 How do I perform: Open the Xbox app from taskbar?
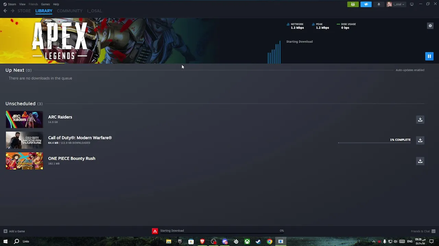247,242
